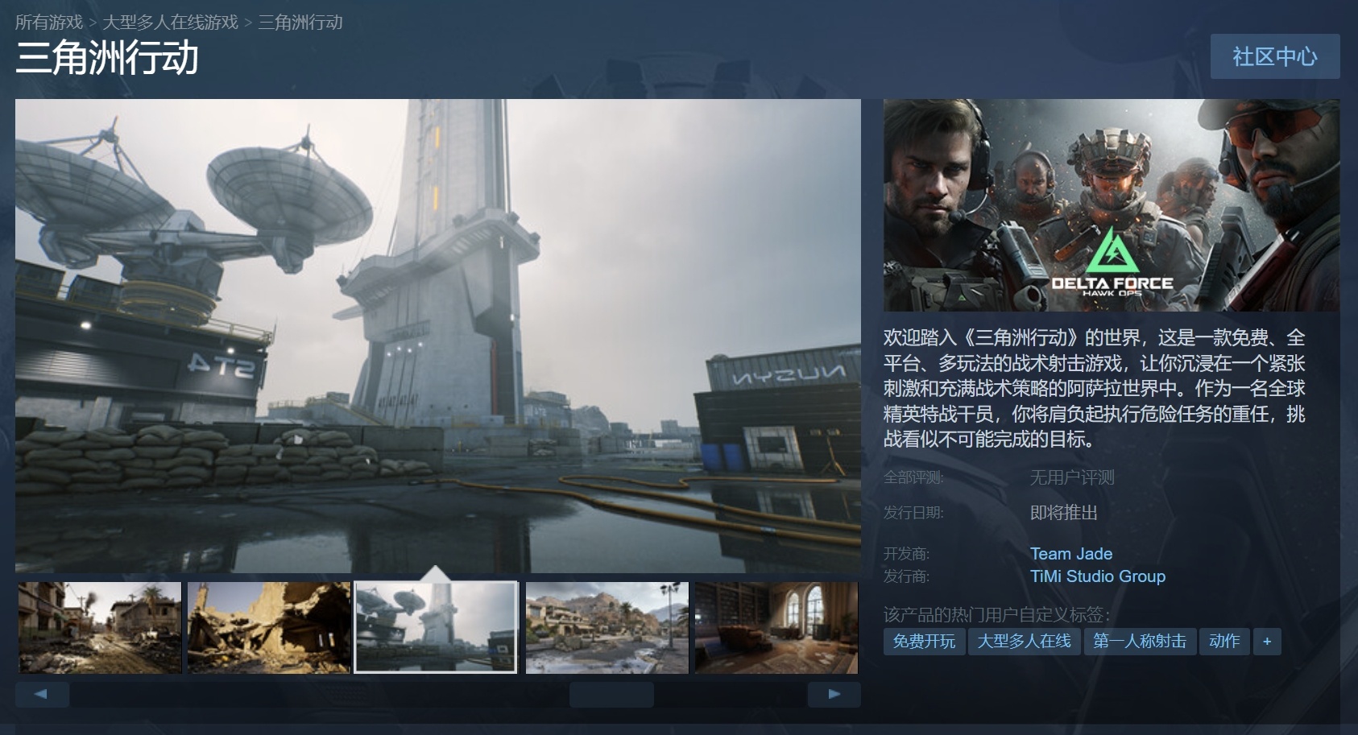Viewport: 1358px width, 735px height.
Task: Click the 第一人称射击 tag
Action: coord(1139,642)
